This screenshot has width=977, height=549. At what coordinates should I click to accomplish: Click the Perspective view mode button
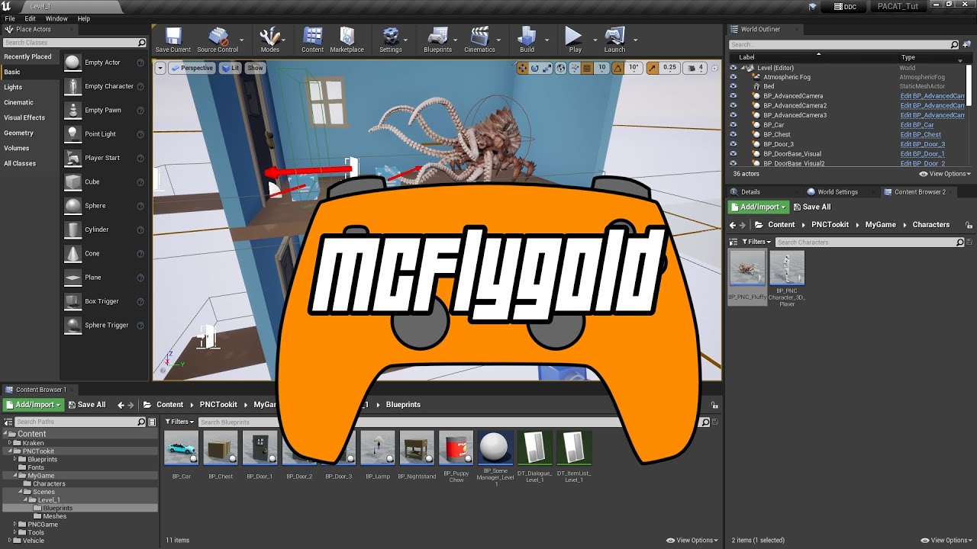click(192, 68)
